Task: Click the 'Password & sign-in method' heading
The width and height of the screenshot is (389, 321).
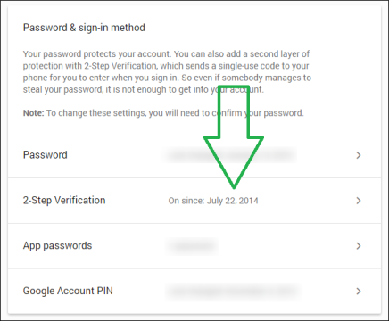Action: (84, 28)
